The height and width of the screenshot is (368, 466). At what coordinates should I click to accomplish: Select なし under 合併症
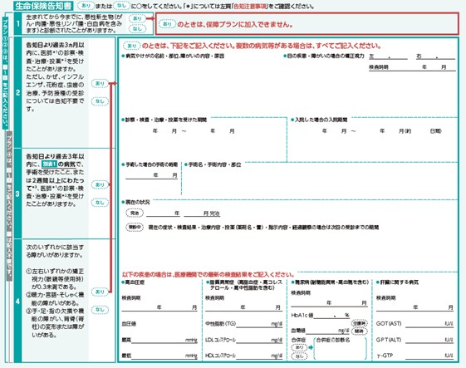[299, 356]
